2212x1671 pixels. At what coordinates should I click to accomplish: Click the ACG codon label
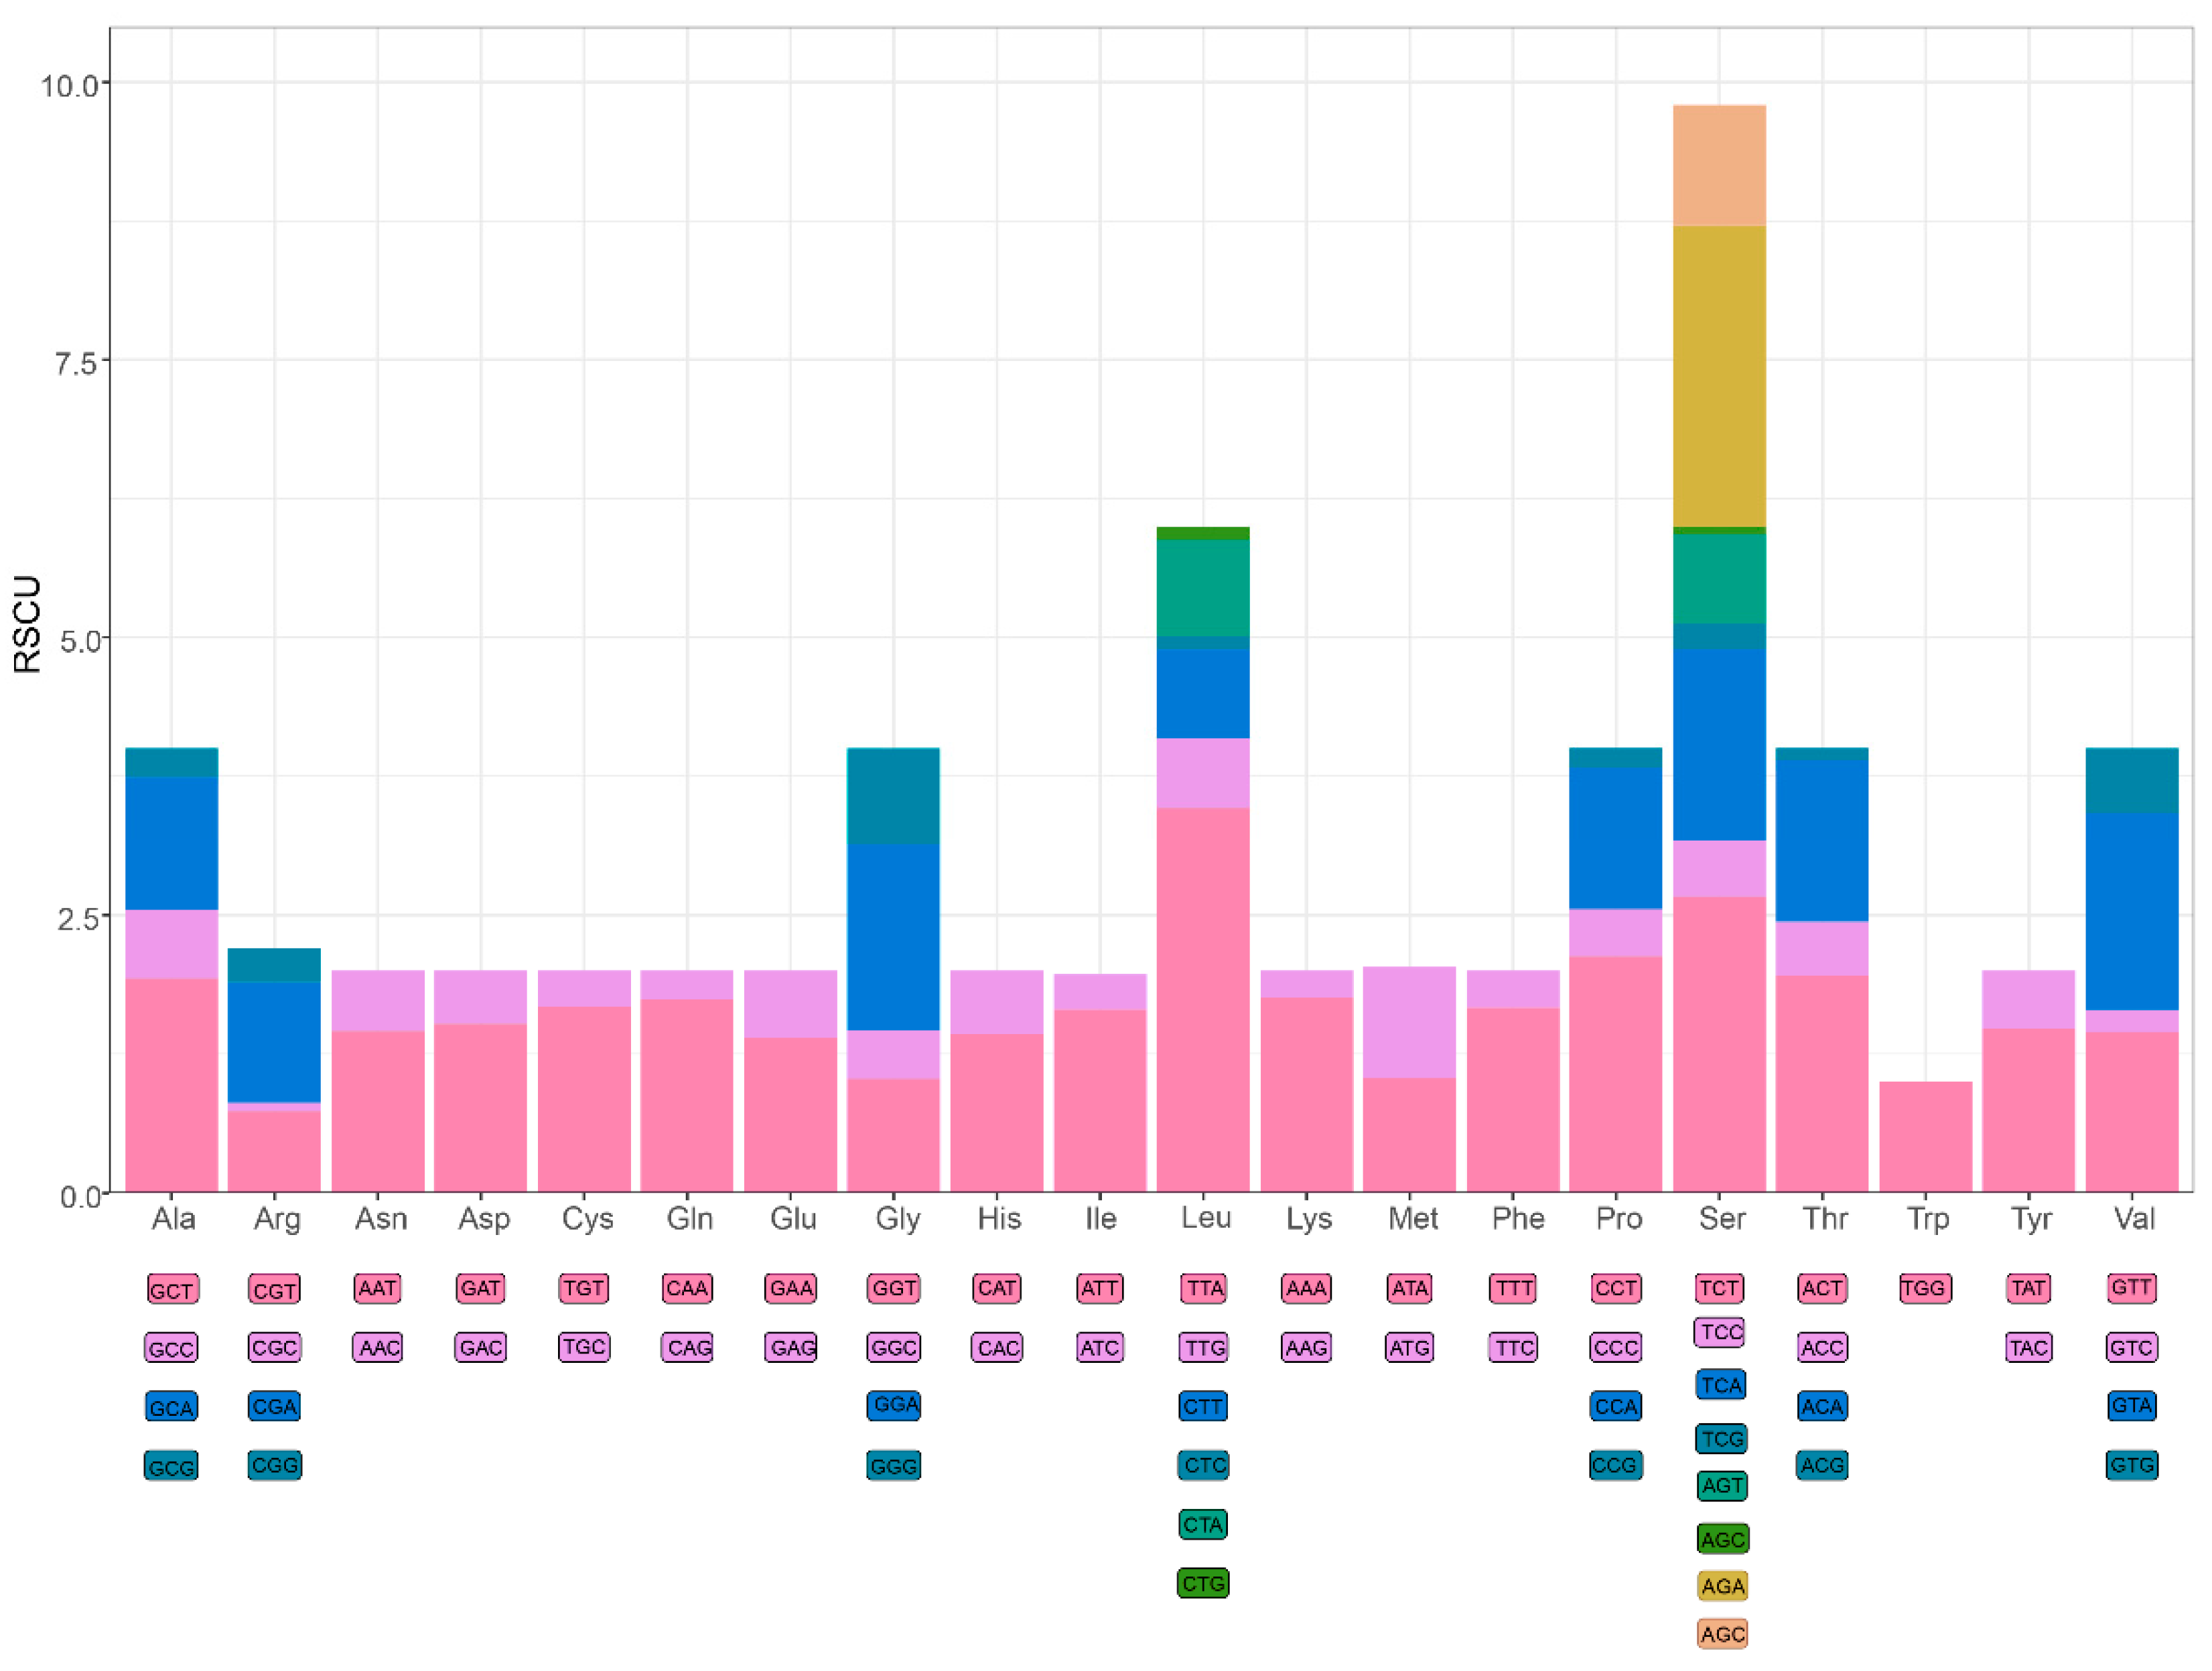coord(1822,1465)
